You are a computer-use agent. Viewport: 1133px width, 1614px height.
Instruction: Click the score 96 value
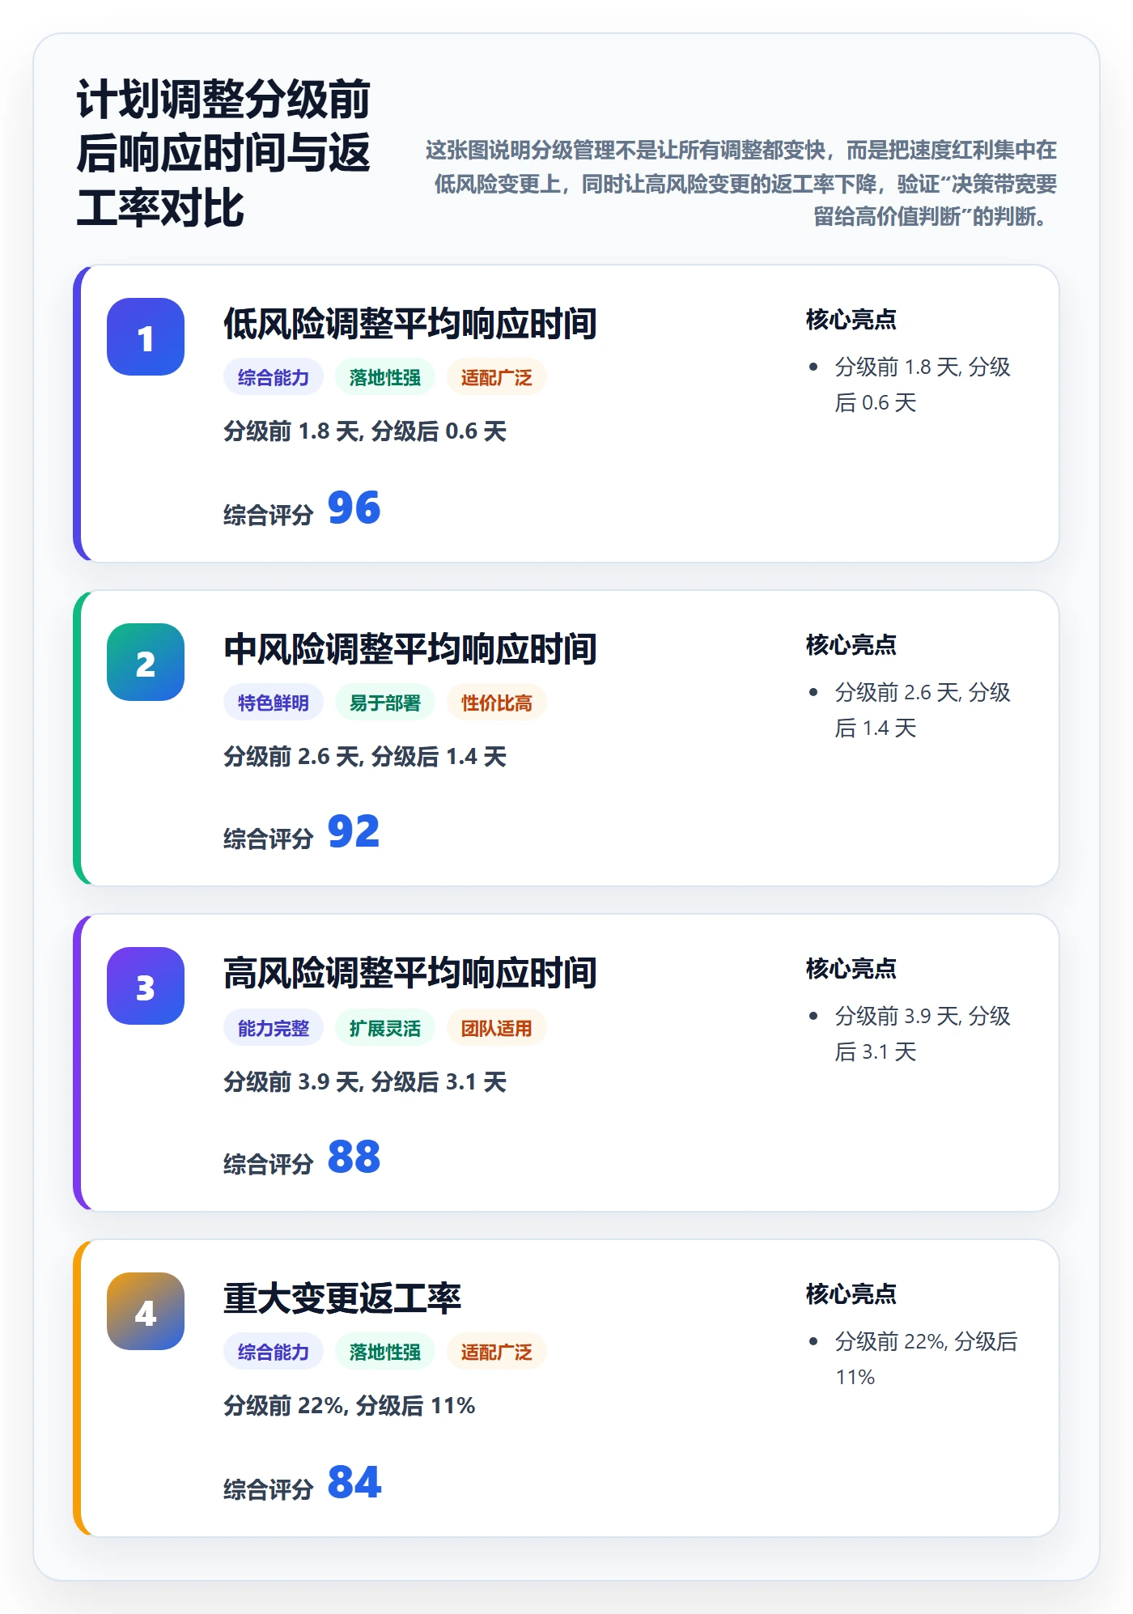point(354,508)
